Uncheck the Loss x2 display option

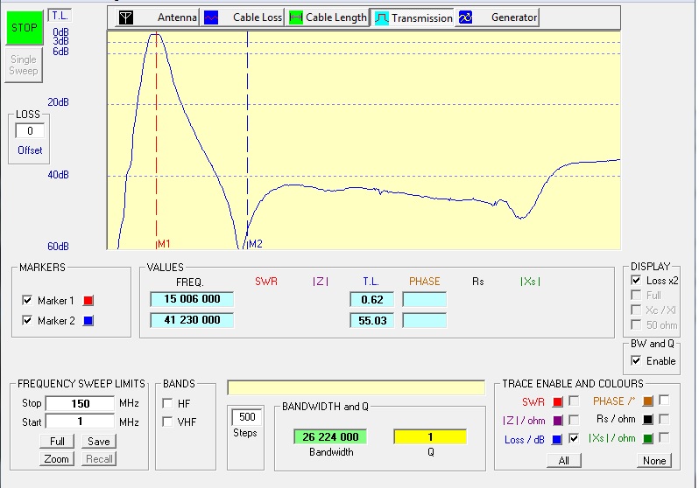tap(636, 280)
